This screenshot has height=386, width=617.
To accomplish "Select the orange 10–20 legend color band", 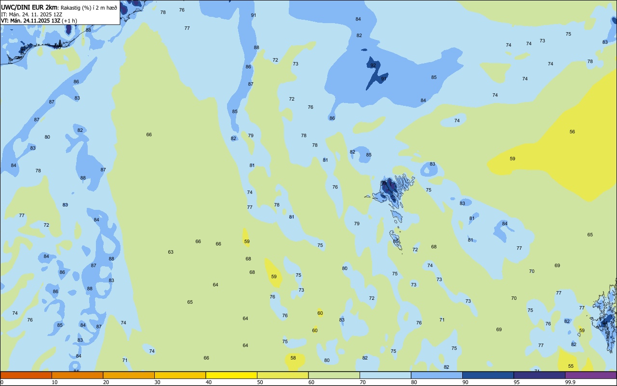I will pyautogui.click(x=77, y=375).
